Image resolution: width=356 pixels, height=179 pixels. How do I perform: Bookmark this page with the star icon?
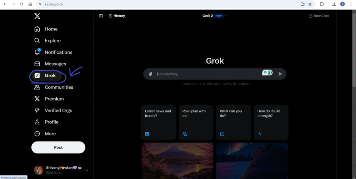310,4
